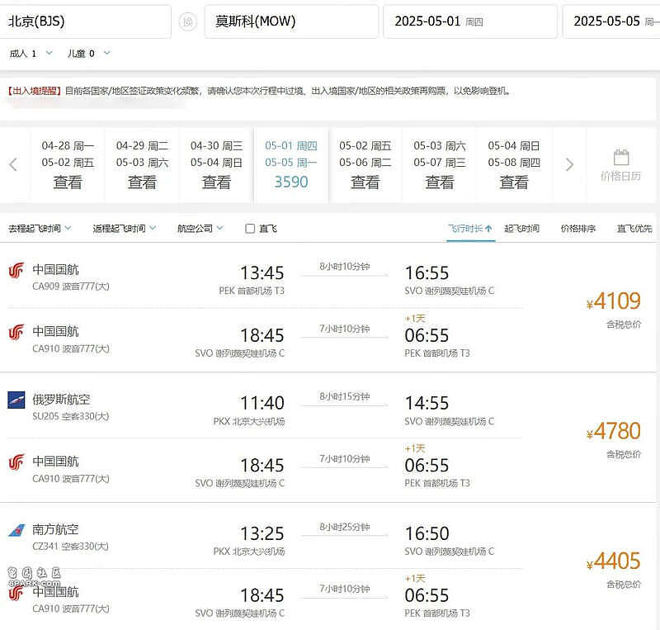Click the 8小时15分钟 duration label

[x=345, y=396]
